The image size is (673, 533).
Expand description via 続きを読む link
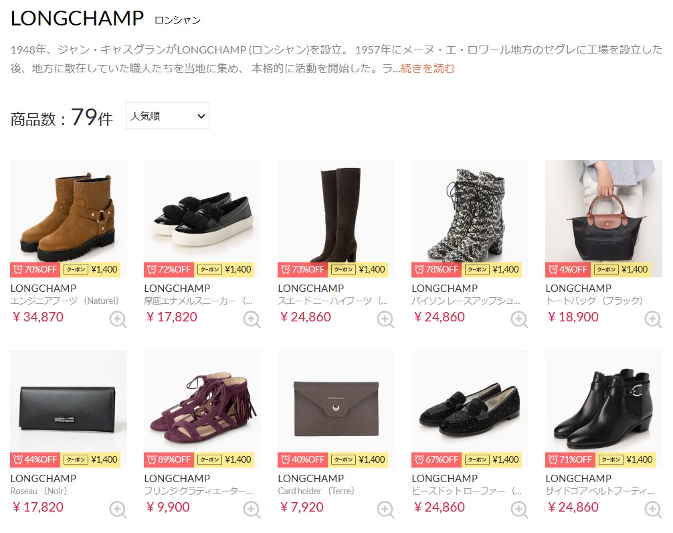coord(427,68)
